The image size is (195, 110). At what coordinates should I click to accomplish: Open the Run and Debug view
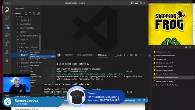7,35
